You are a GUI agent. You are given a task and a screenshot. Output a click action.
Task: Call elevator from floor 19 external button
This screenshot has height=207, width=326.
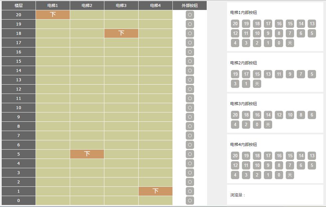(x=190, y=24)
